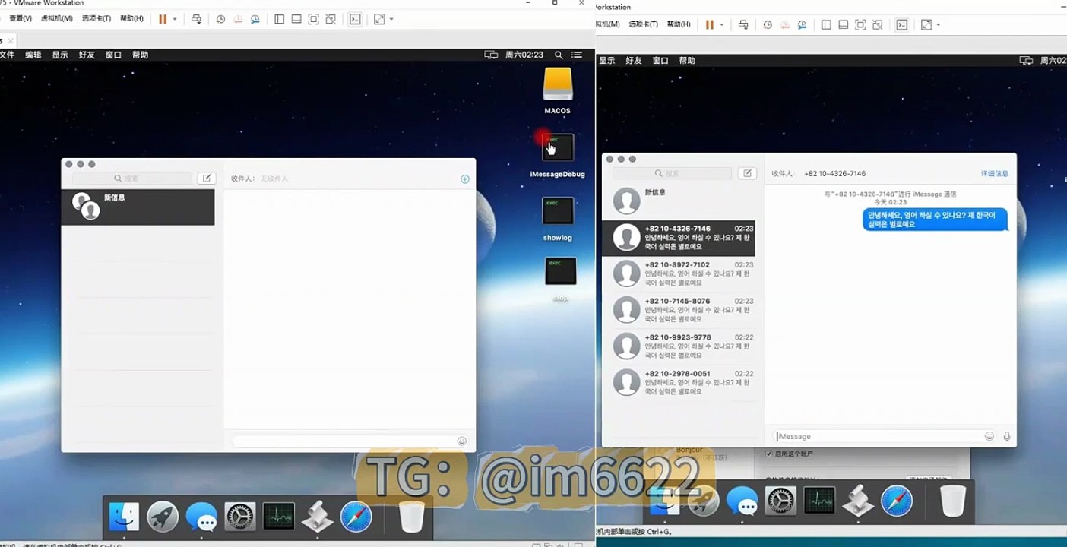Open Activity Monitor from the left VM dock
The width and height of the screenshot is (1067, 547).
pyautogui.click(x=279, y=517)
